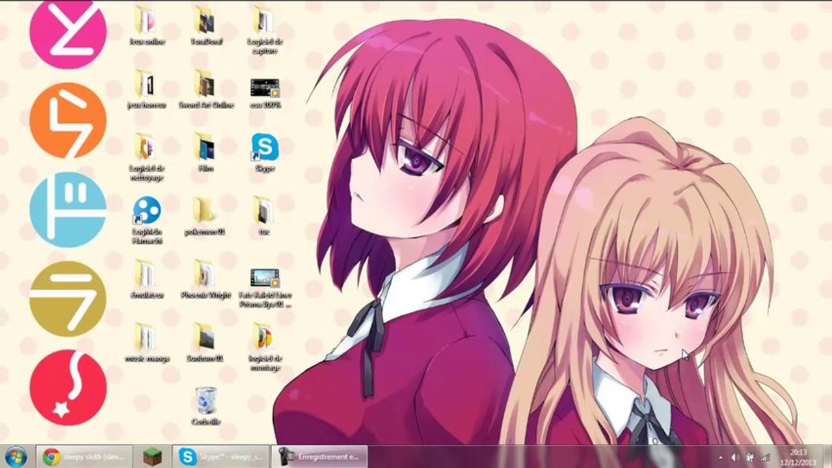Switch to the Skype taskbar window

point(221,456)
